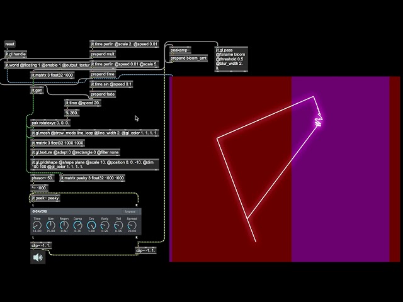Select the clip~ object under Gigaverb's right outlet
This screenshot has height=302, width=403.
145,250
